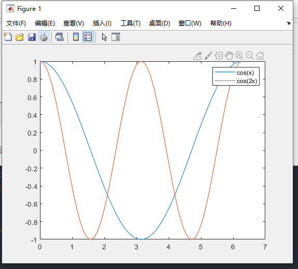The height and width of the screenshot is (269, 298).
Task: Open the Property Inspector icon
Action: point(116,37)
